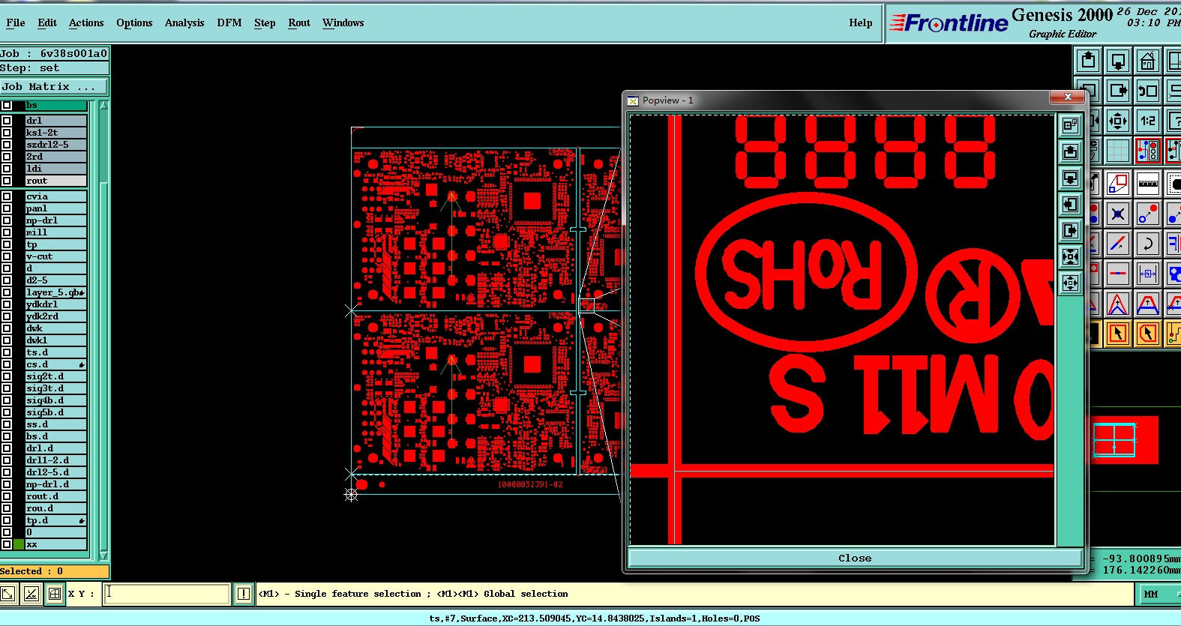
Task: Click the Close button in Popview
Action: (855, 558)
